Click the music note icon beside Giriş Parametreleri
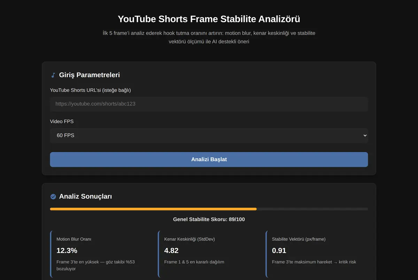Screen dimensions: 418x280 click(53, 75)
